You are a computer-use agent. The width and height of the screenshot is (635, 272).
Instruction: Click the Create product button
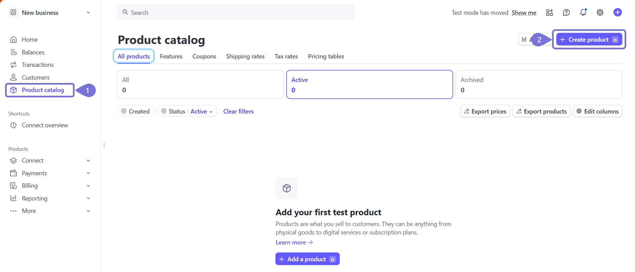[x=589, y=40]
